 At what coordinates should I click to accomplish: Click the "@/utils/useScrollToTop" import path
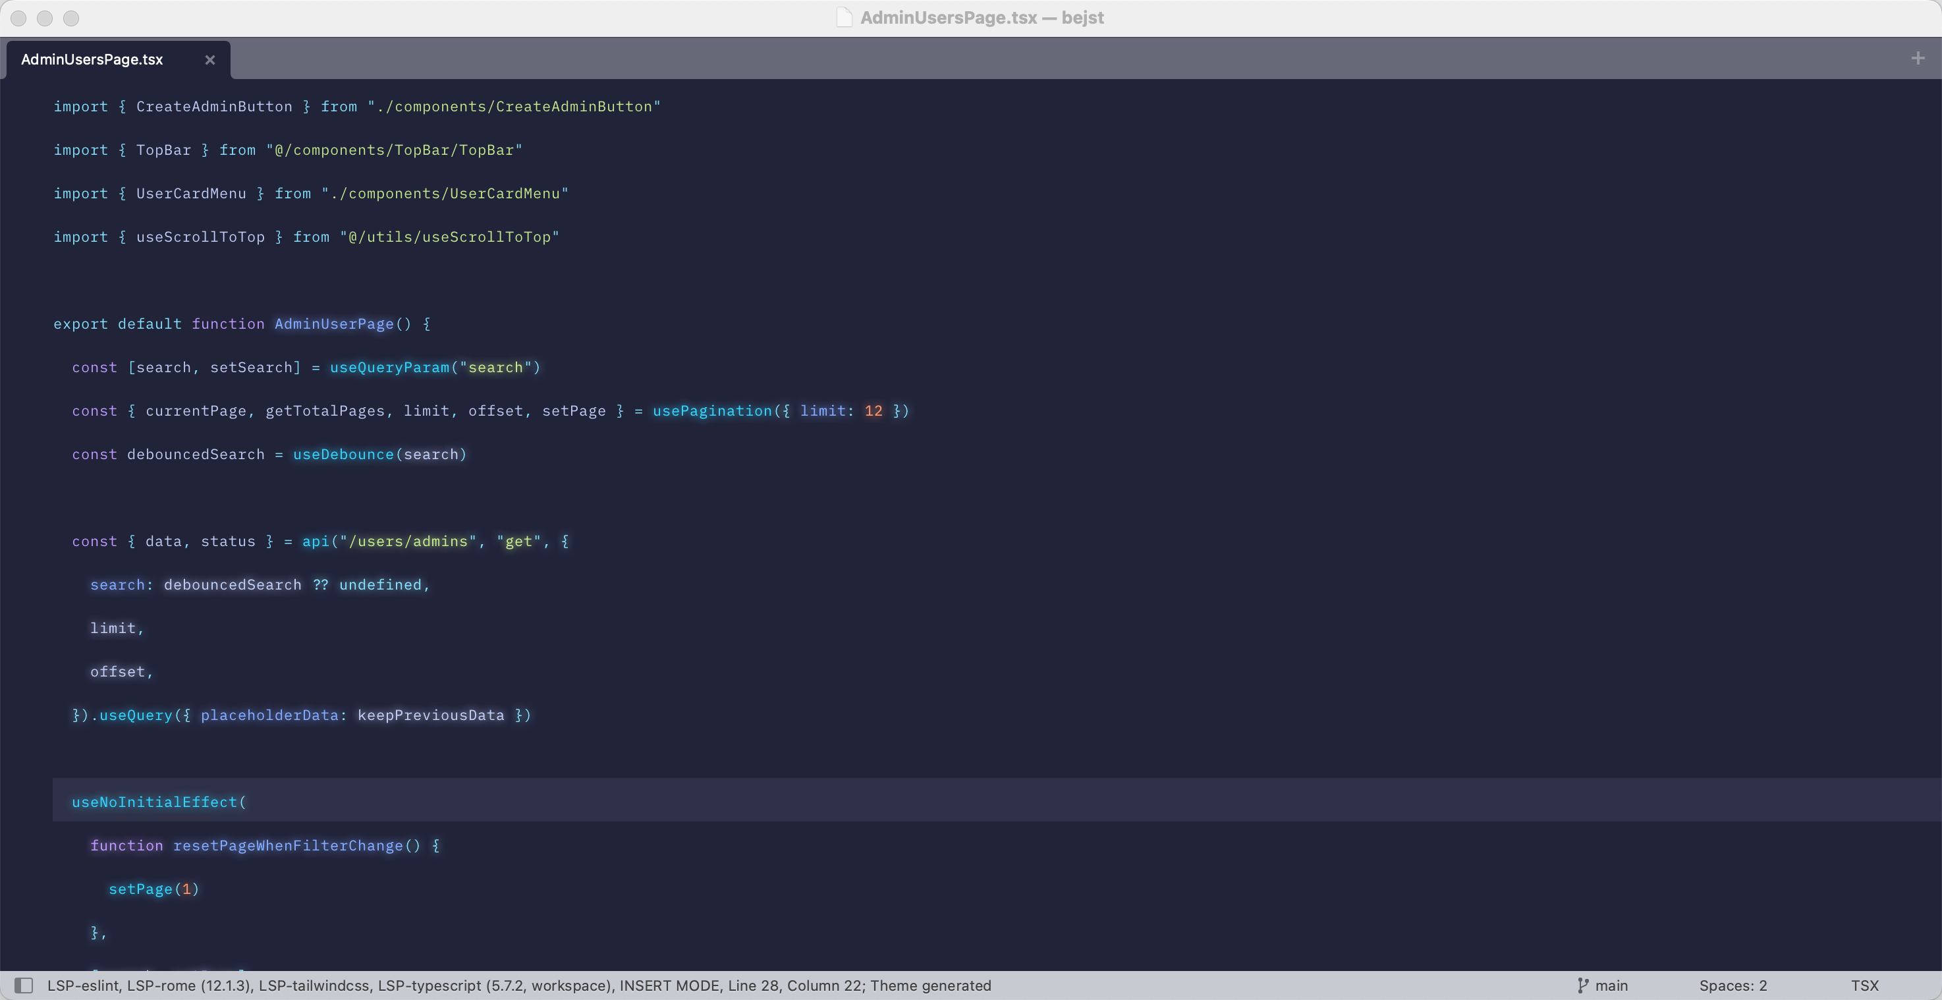click(x=449, y=236)
